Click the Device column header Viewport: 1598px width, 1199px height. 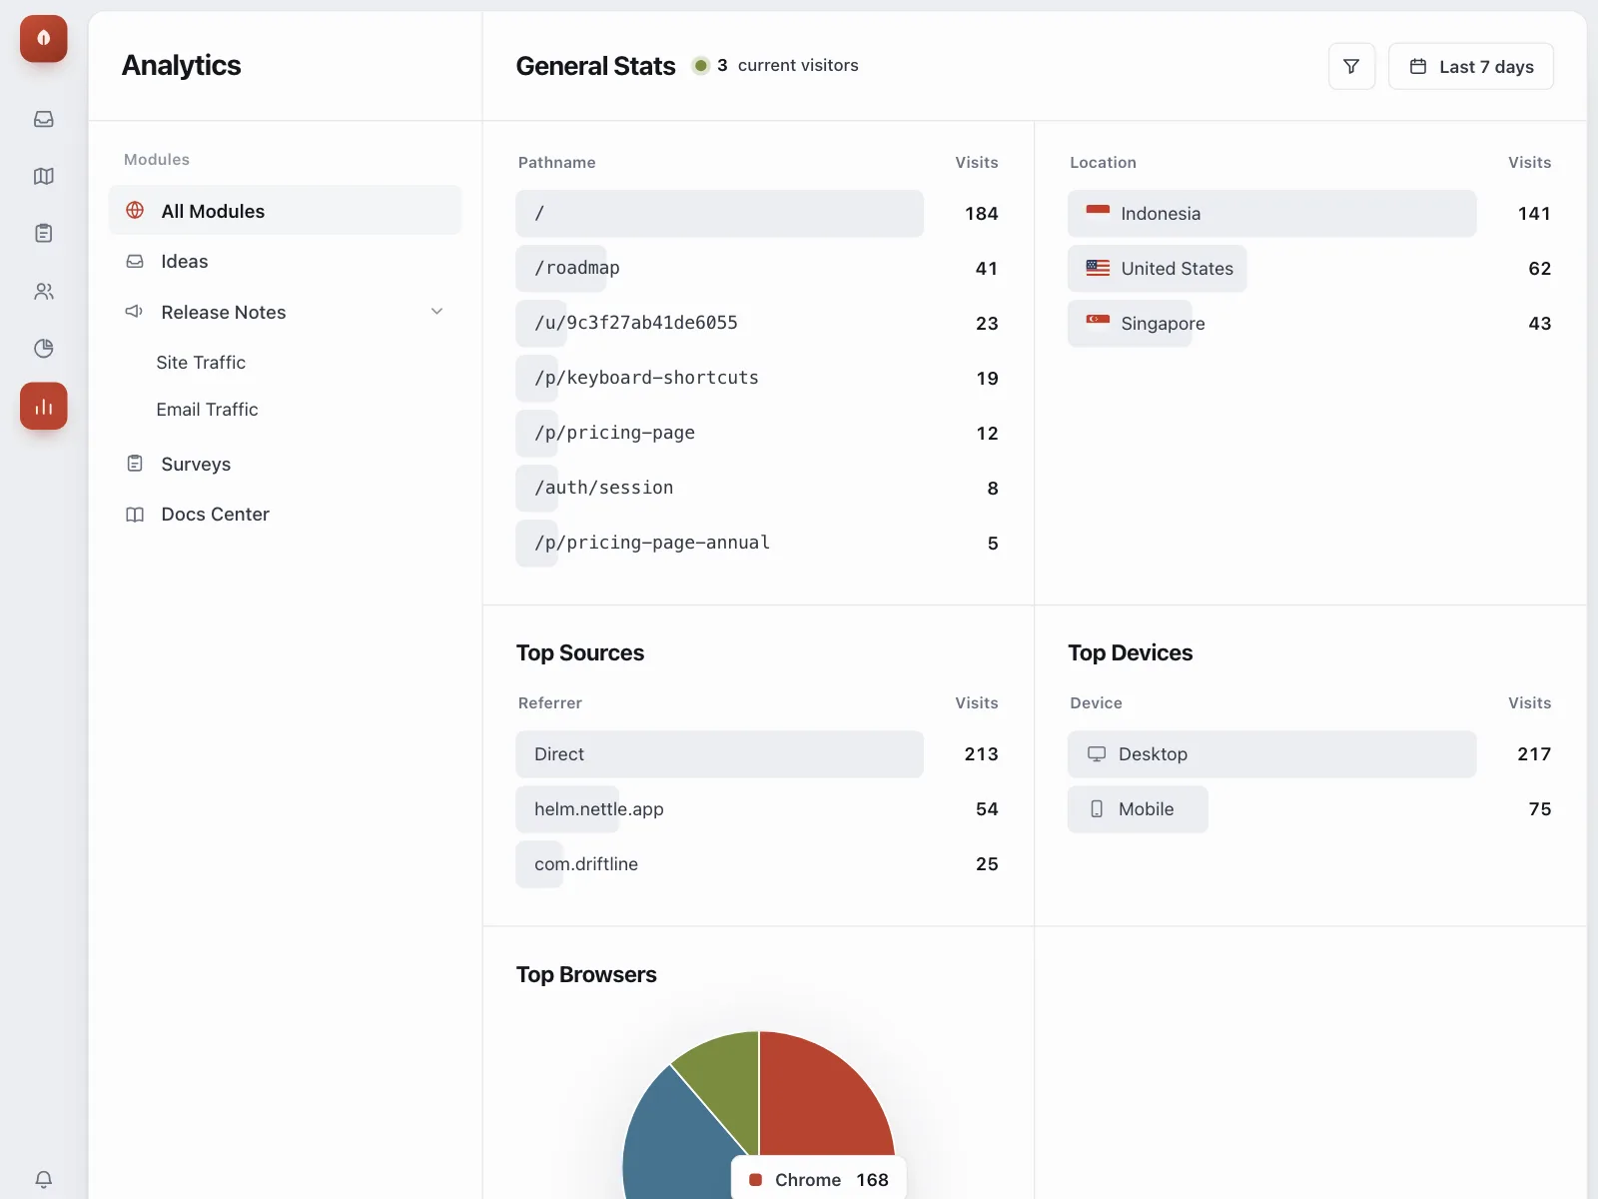[x=1096, y=703]
